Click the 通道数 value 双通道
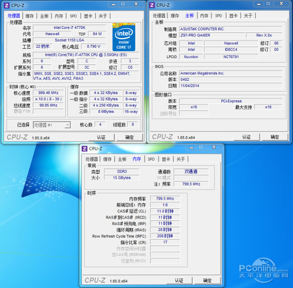Viewport: 293px width, 288px height. (x=191, y=172)
